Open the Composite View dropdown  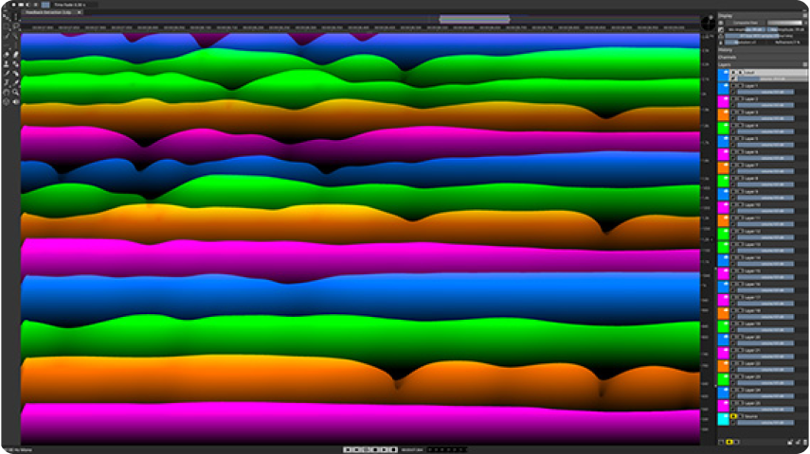point(746,23)
